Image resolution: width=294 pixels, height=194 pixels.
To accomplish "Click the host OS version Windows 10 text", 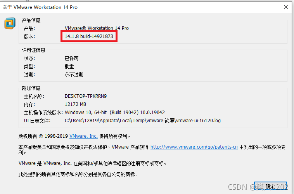I will pos(114,113).
